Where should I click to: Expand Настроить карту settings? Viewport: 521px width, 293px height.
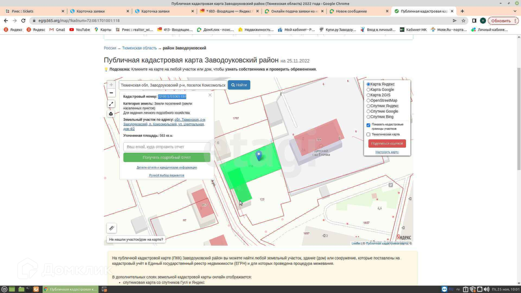point(387,152)
